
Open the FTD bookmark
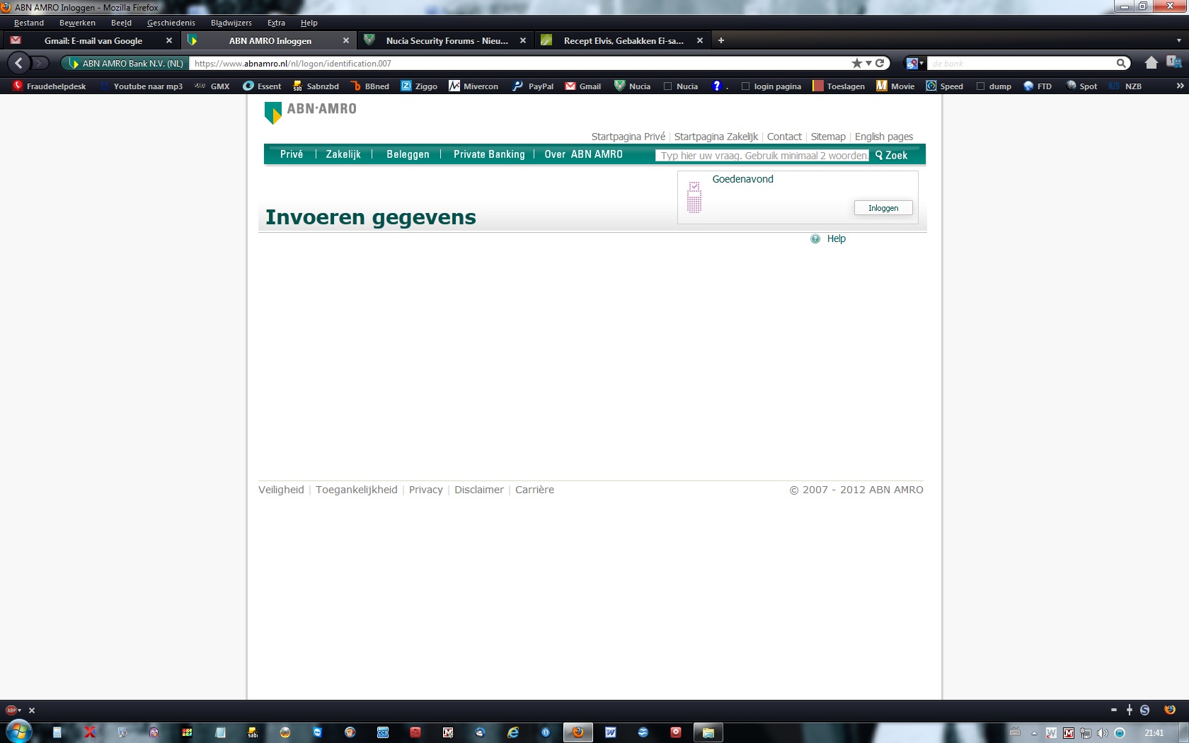[1038, 86]
